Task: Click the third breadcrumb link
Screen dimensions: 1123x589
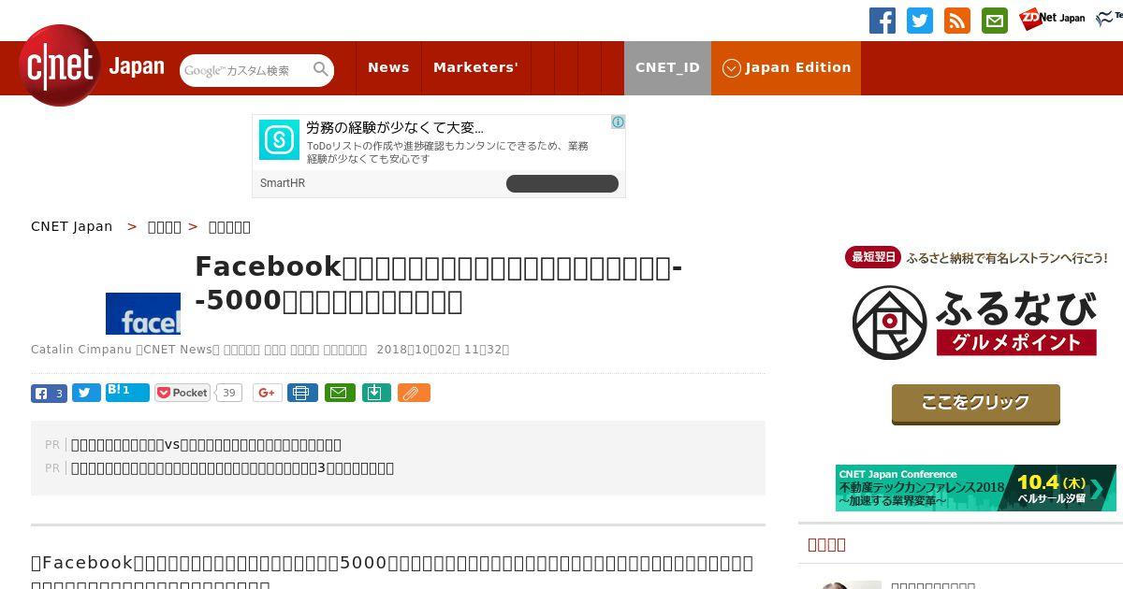Action: [x=229, y=226]
